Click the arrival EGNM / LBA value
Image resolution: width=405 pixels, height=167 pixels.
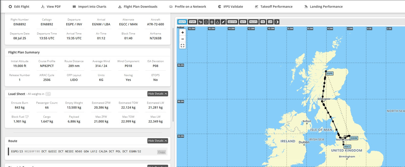[101, 24]
